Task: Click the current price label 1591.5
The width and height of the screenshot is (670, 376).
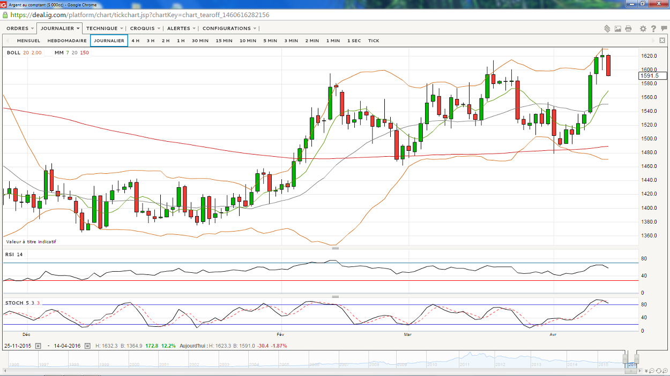Action: coord(653,76)
